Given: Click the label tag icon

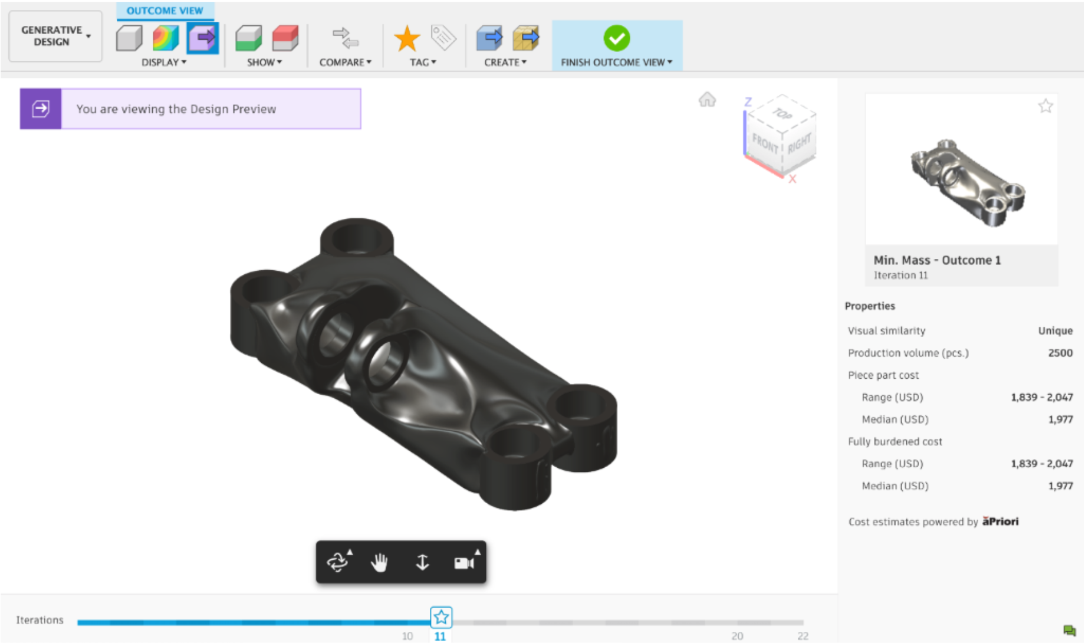Looking at the screenshot, I should coord(443,37).
